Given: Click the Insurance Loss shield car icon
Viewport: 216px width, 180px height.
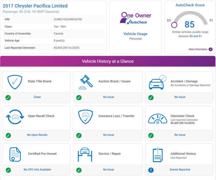Looking at the screenshot, I should click(x=85, y=117).
